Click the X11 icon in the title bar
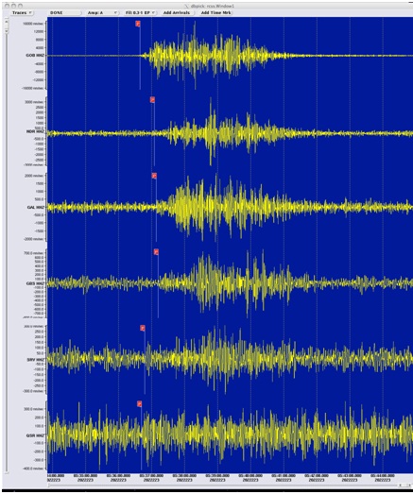Viewport: 413px width, 494px height. point(186,6)
